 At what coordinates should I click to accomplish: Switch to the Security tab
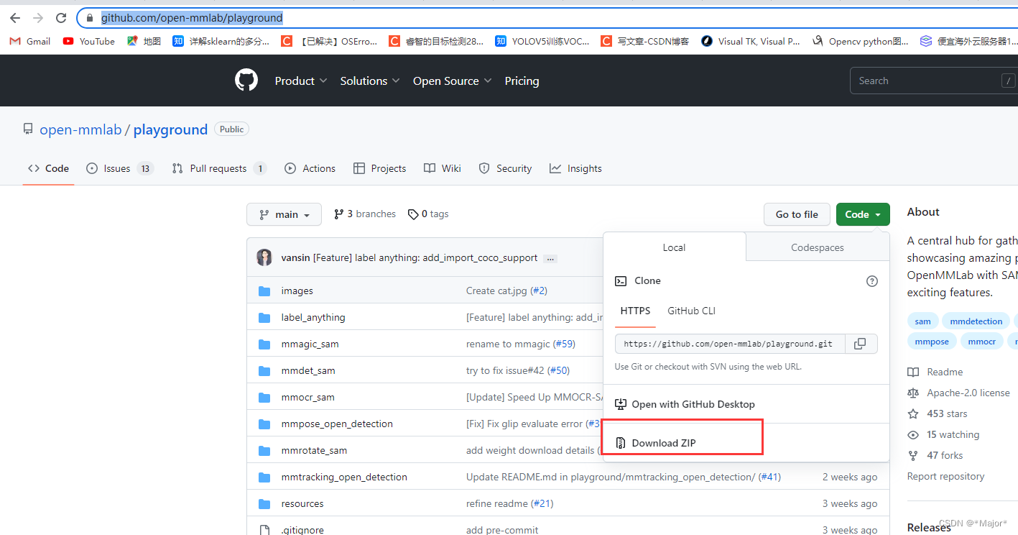coord(505,168)
